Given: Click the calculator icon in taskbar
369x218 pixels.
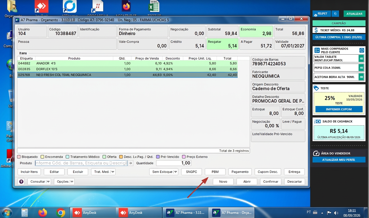Looking at the screenshot, I should [25, 213].
